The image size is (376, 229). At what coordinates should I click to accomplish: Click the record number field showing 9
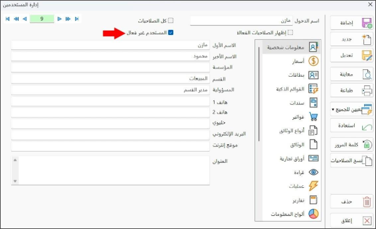(x=42, y=19)
